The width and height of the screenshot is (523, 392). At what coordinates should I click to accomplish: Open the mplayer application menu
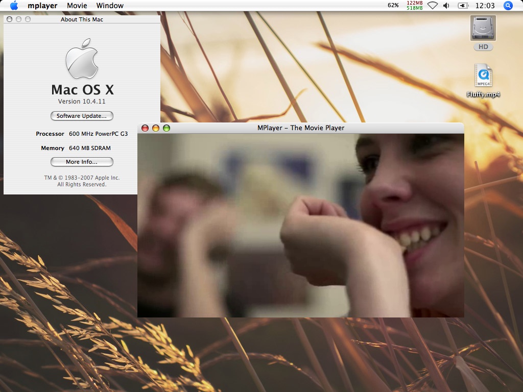42,6
